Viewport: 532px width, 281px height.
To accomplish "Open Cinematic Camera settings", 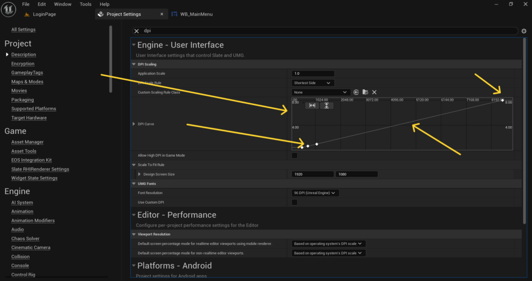I will [x=31, y=247].
